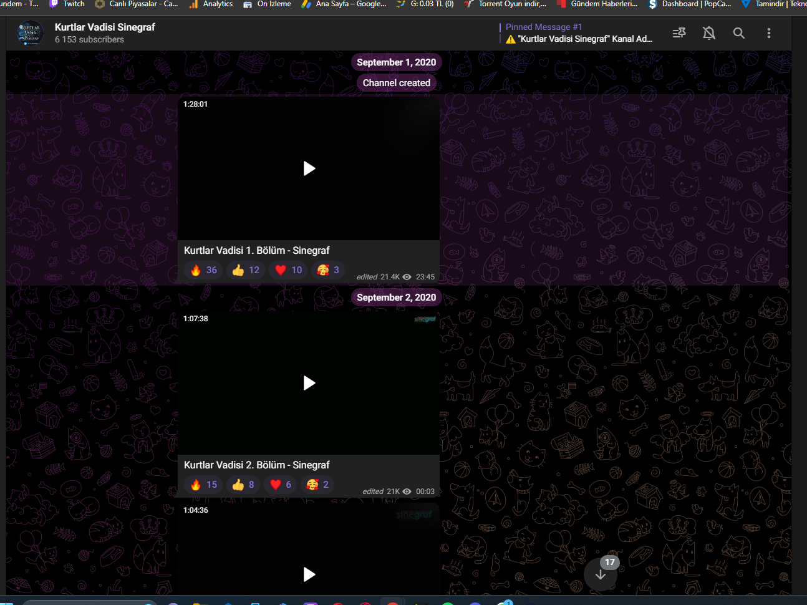807x605 pixels.
Task: Click the September 1, 2020 date badge
Action: [397, 62]
